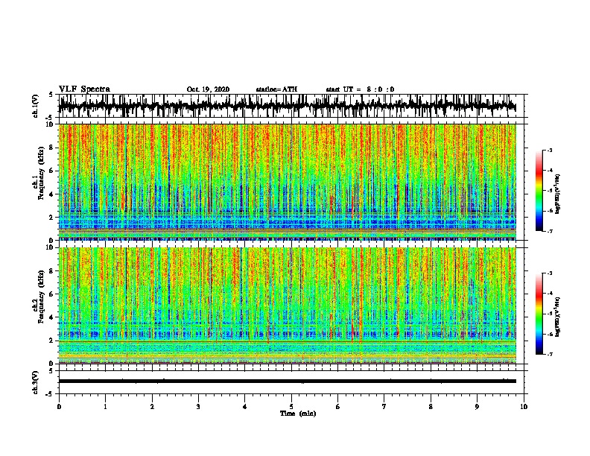Click time axis tick label "3"
This screenshot has width=590, height=456.
click(198, 407)
